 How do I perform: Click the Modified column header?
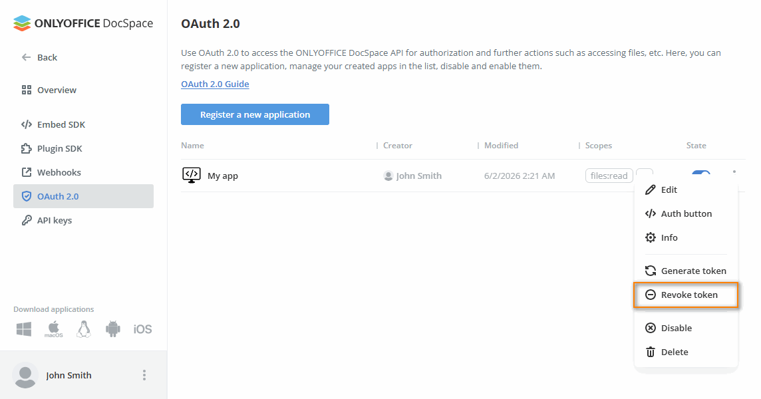click(501, 146)
